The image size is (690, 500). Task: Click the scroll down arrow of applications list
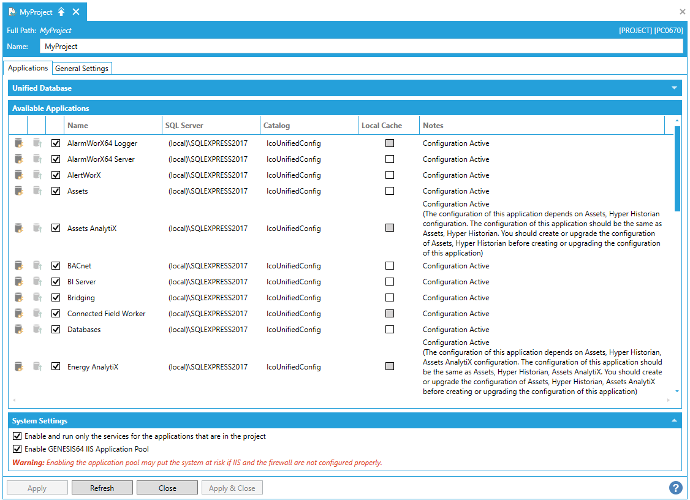(677, 392)
